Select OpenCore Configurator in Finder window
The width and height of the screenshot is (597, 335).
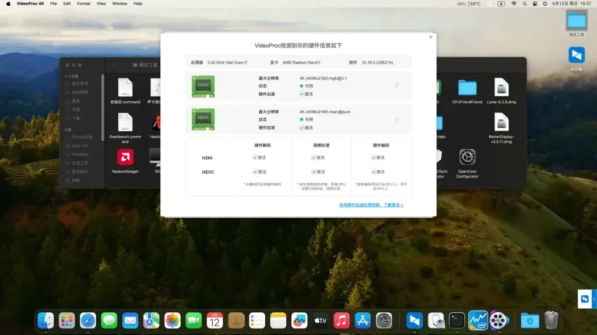(467, 163)
